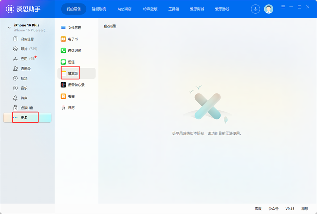Switch to 铃声壁纸 tab
This screenshot has height=214, width=317.
tap(150, 9)
